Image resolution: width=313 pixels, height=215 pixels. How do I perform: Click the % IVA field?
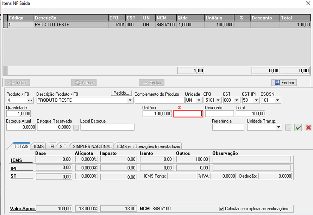click(223, 176)
